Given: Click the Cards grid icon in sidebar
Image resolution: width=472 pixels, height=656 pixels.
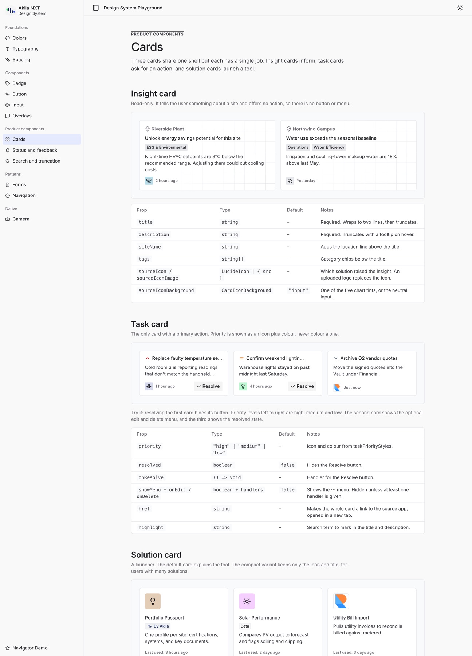Looking at the screenshot, I should pos(8,139).
